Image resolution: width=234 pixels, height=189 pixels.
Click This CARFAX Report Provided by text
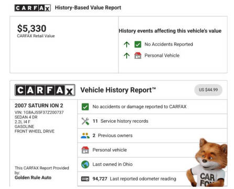tap(42, 170)
